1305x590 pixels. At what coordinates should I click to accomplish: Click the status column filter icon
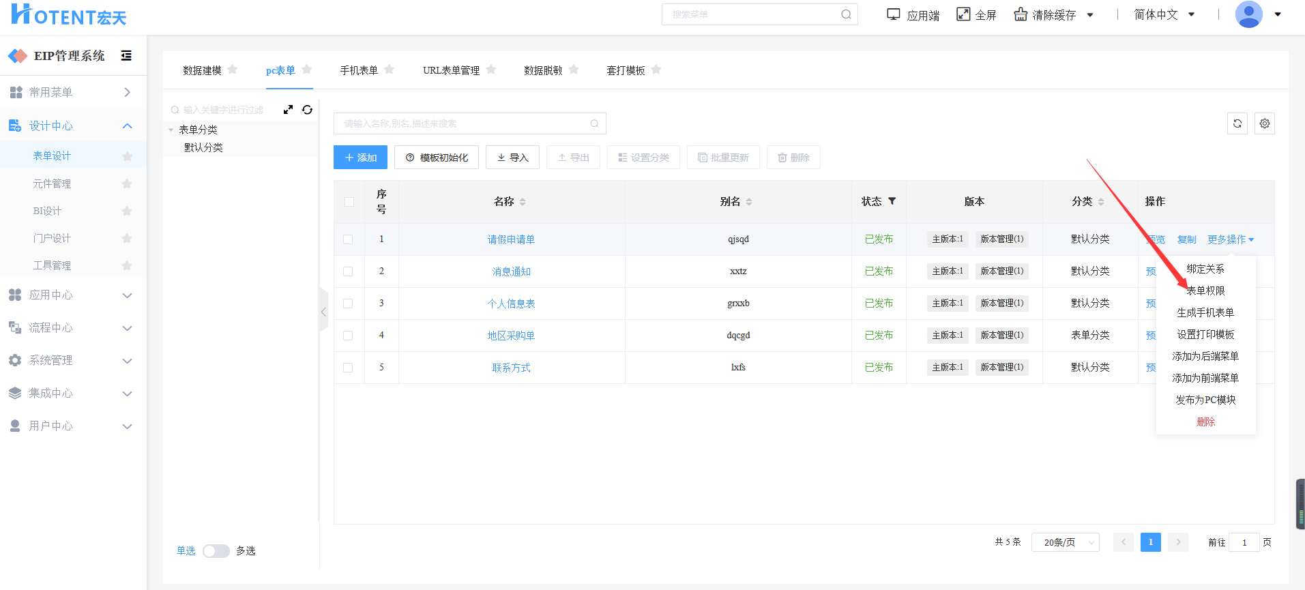click(x=892, y=201)
